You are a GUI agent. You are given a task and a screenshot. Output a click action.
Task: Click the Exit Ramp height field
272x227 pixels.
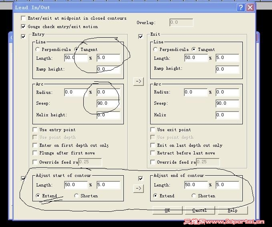point(228,69)
